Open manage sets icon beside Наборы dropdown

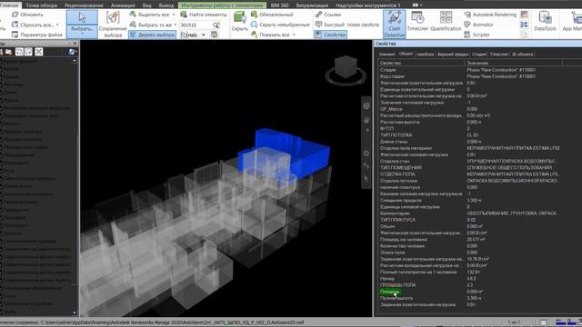pos(215,35)
